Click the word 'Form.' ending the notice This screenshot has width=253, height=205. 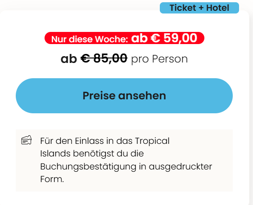click(52, 179)
